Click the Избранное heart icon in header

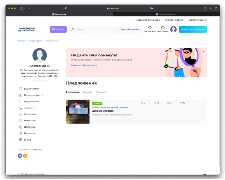click(x=150, y=28)
